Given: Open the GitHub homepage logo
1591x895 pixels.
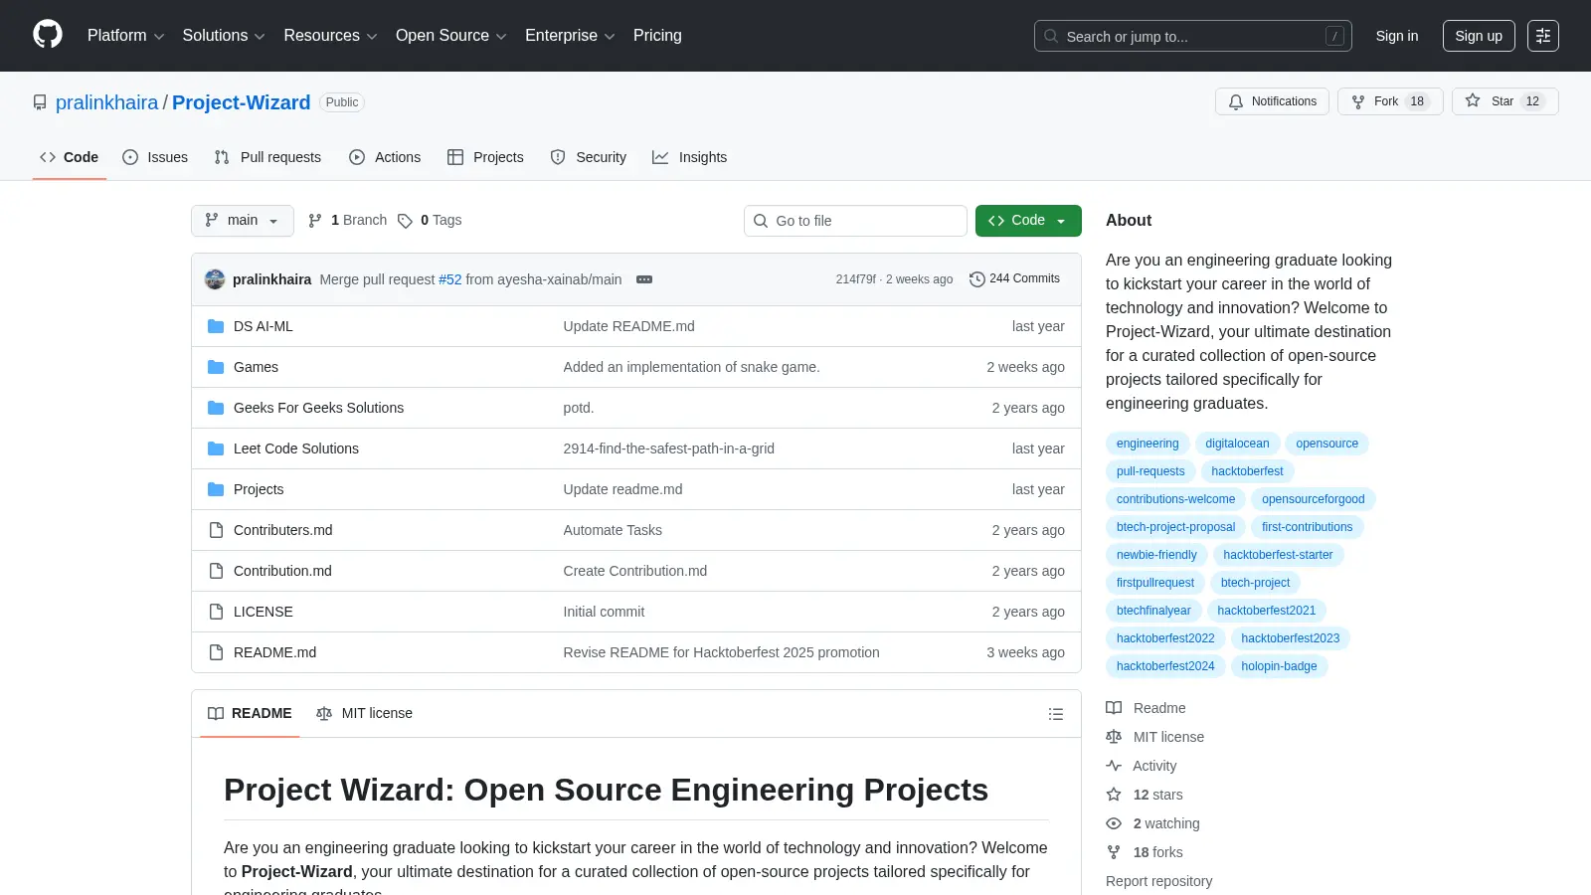Looking at the screenshot, I should pyautogui.click(x=48, y=35).
